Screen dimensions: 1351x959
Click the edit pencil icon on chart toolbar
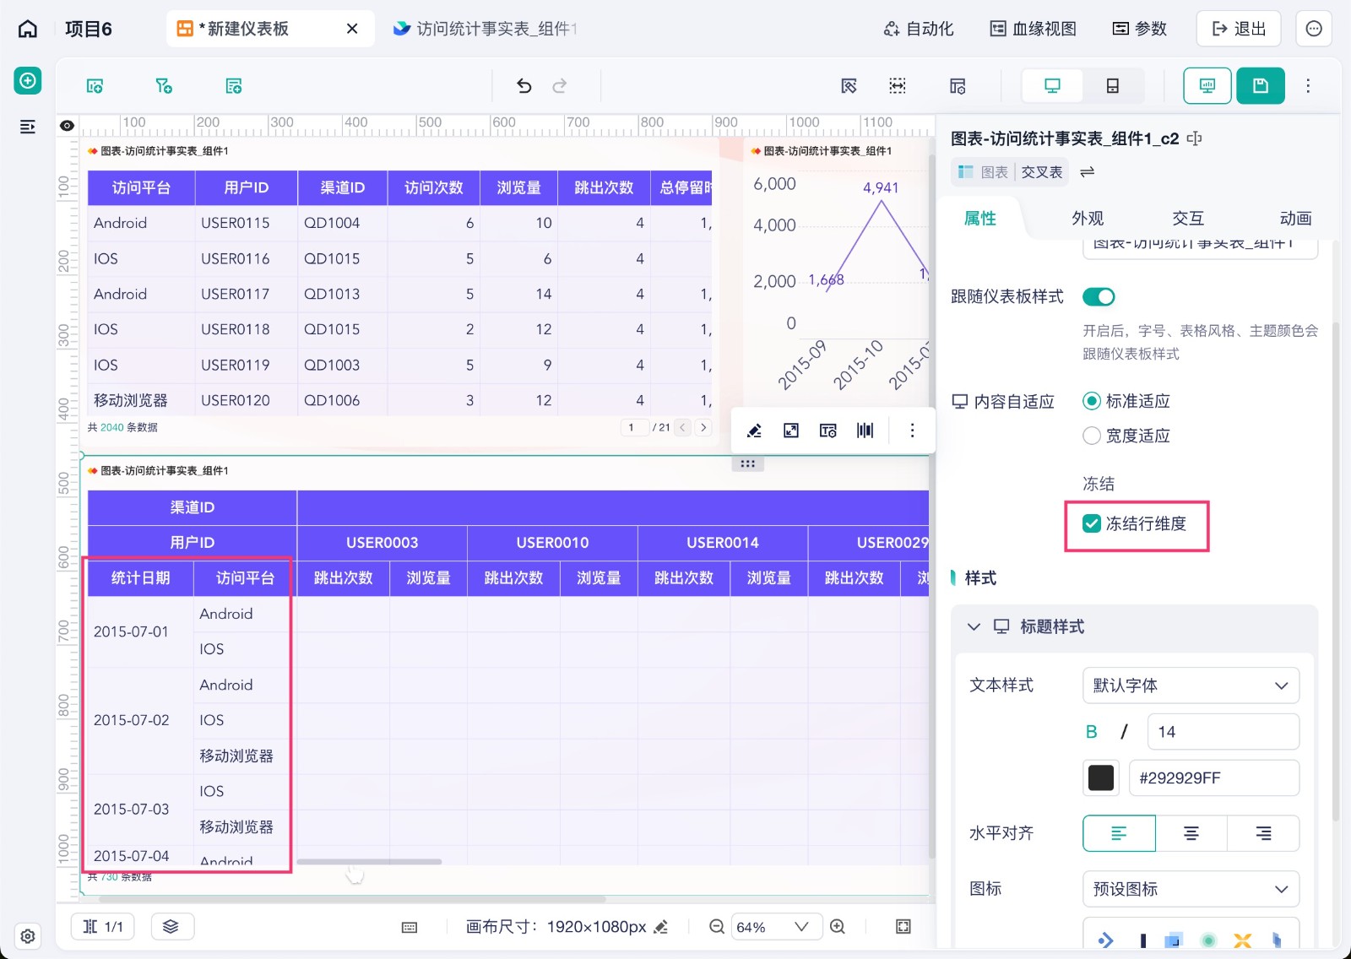point(754,431)
